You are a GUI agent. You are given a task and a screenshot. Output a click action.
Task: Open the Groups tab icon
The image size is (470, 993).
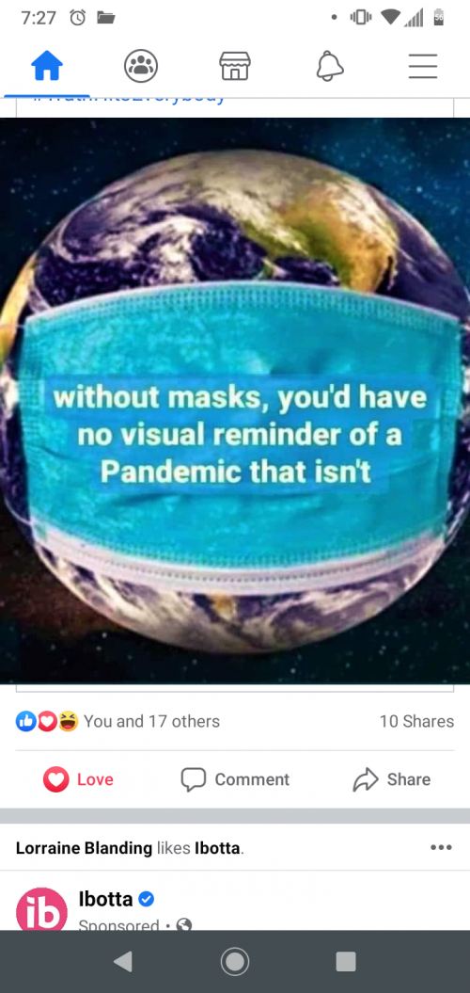[140, 66]
